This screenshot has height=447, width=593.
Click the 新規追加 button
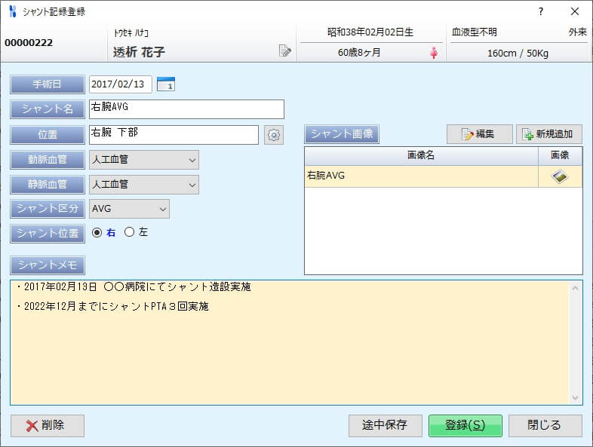[x=549, y=134]
